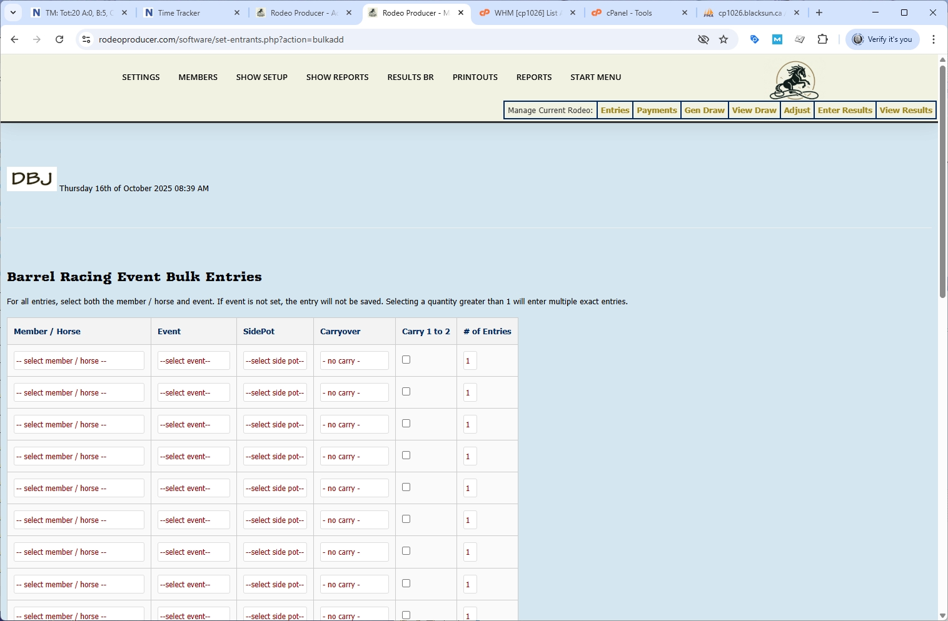Viewport: 948px width, 621px height.
Task: Bookmark this page via the star icon
Action: [724, 39]
